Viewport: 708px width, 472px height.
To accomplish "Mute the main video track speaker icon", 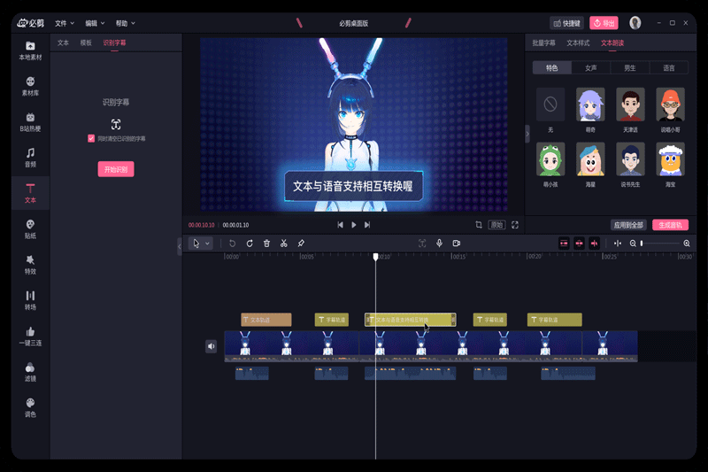I will click(211, 346).
